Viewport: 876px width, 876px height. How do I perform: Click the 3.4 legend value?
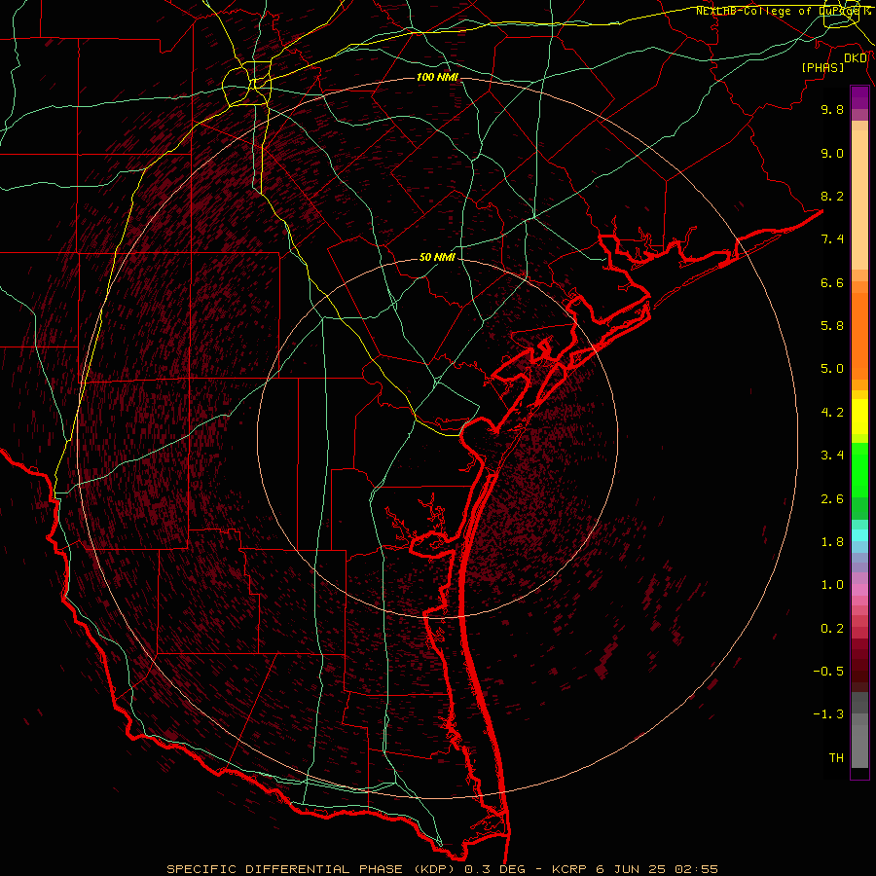pos(832,456)
